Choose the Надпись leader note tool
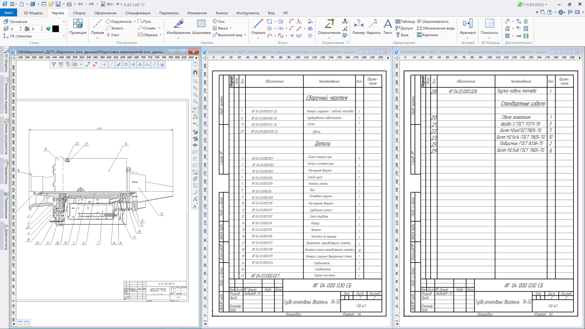Screen dimensions: 585x329 (x=373, y=27)
